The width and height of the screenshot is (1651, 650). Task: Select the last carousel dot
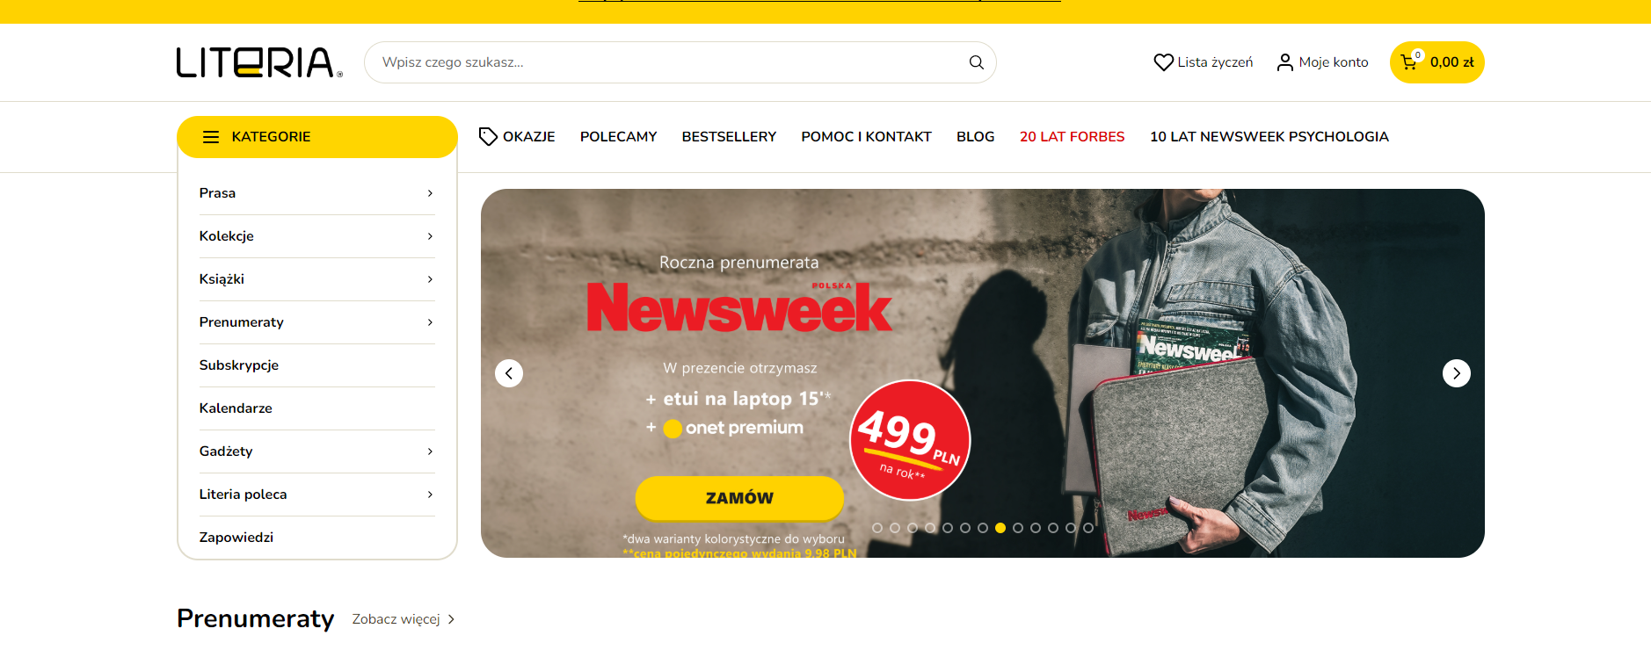click(x=1088, y=528)
